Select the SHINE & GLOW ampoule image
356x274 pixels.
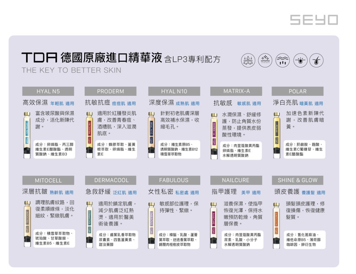(276, 225)
